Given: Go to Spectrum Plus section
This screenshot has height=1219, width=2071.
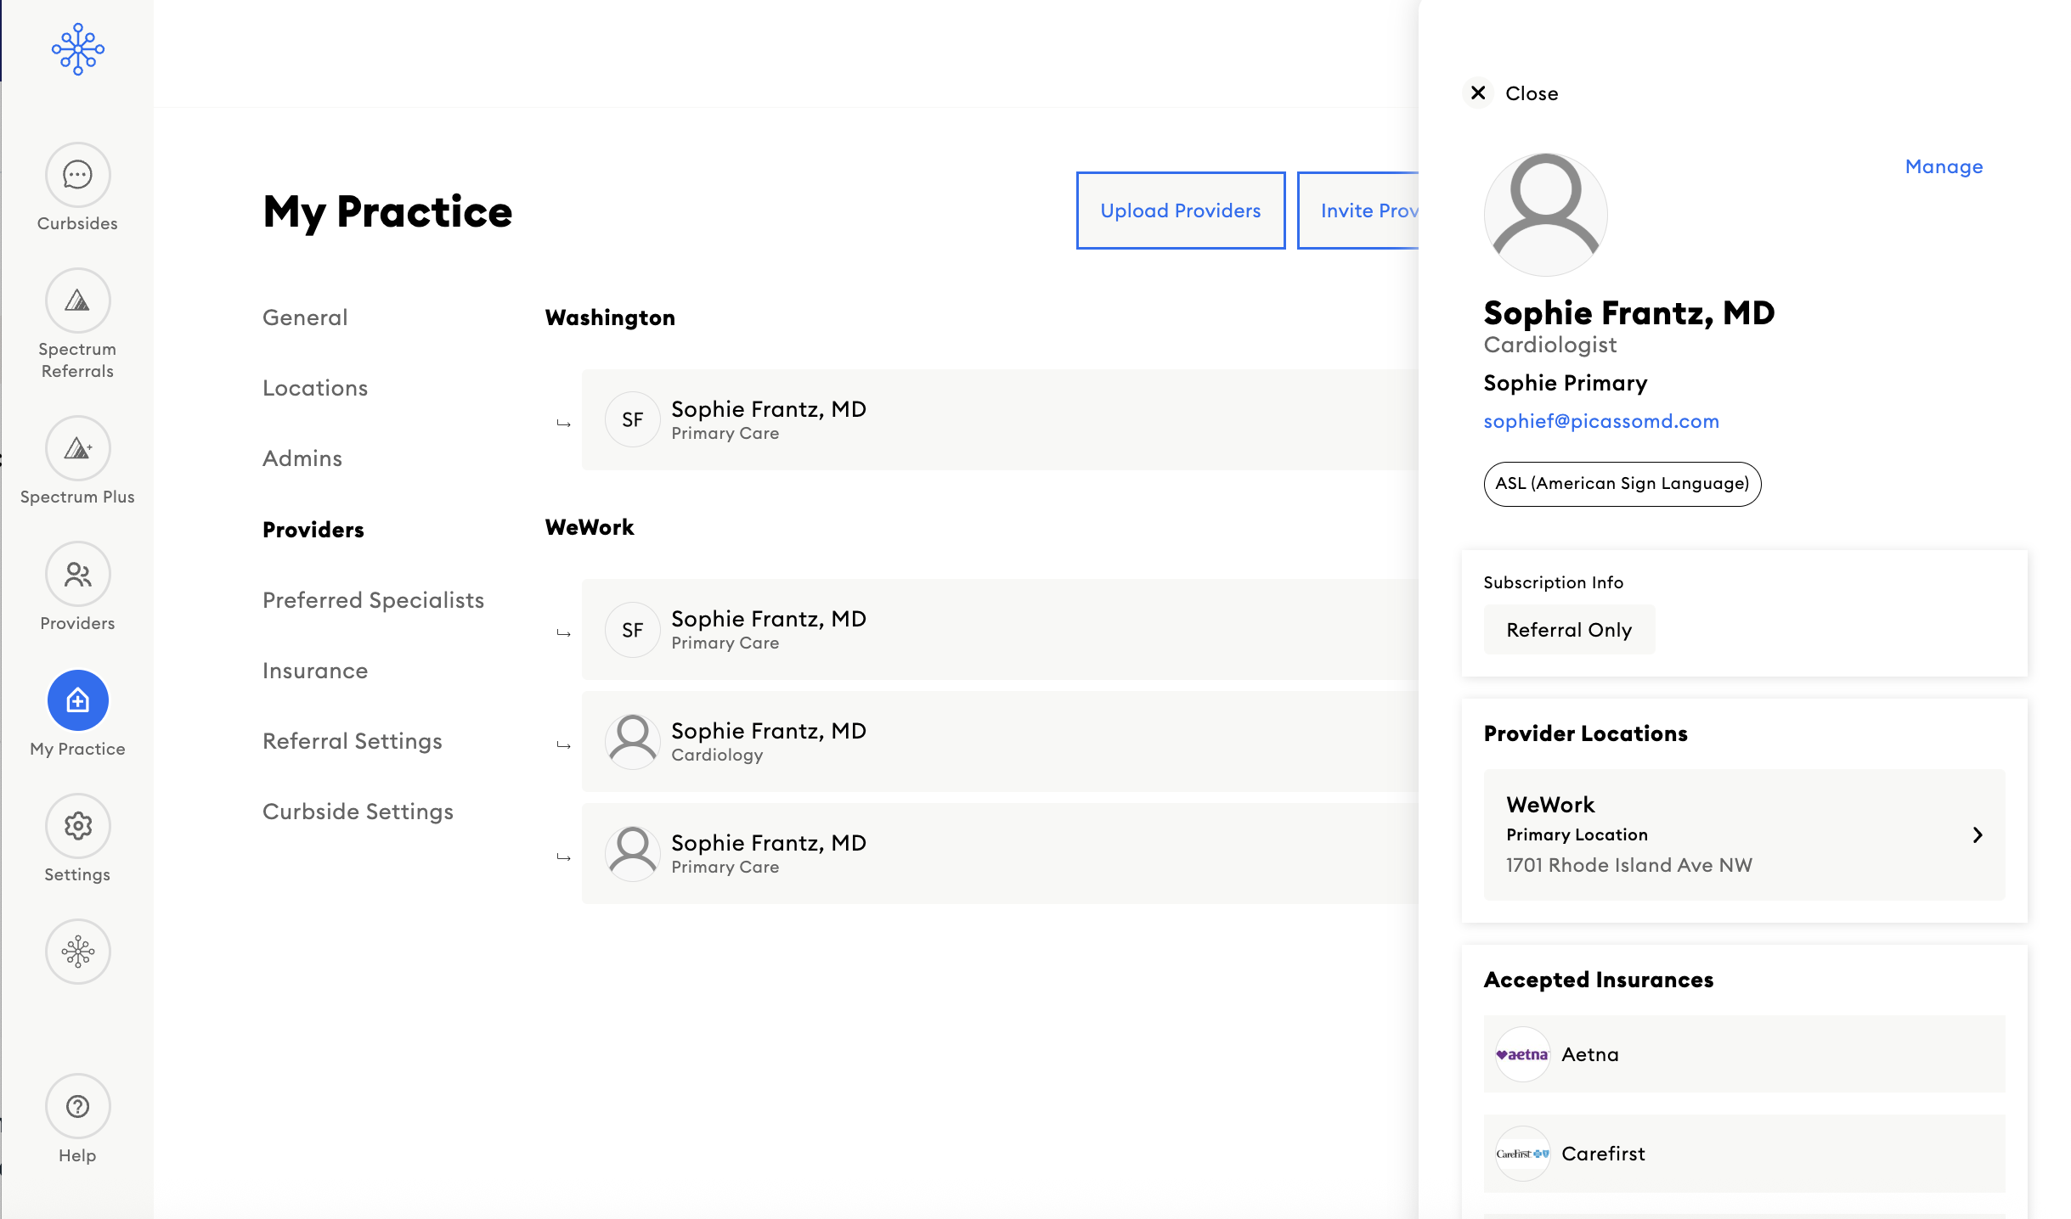Looking at the screenshot, I should pyautogui.click(x=77, y=449).
